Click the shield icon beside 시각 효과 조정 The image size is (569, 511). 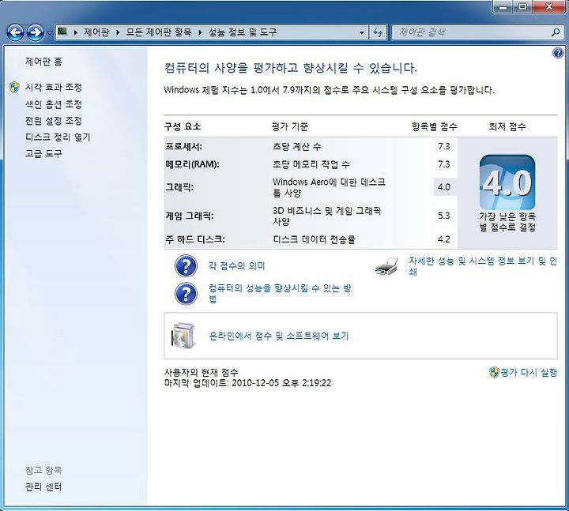click(x=14, y=87)
